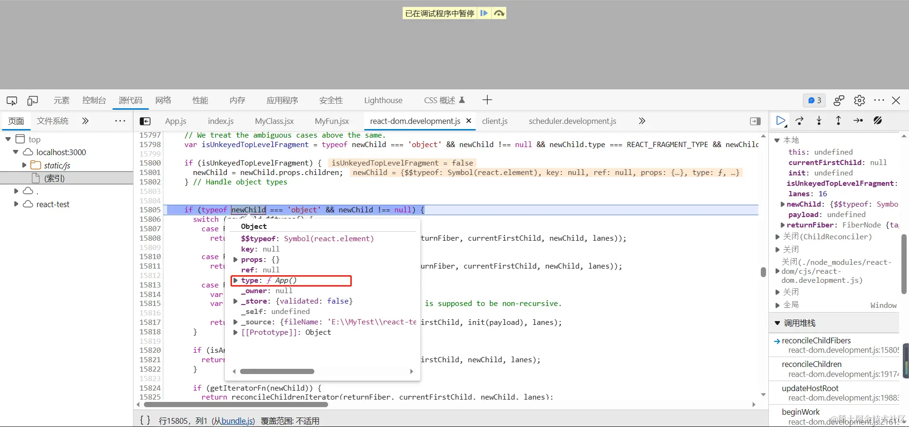Expand 关闭(ChildReconciler) scope
Image resolution: width=909 pixels, height=427 pixels.
click(777, 237)
